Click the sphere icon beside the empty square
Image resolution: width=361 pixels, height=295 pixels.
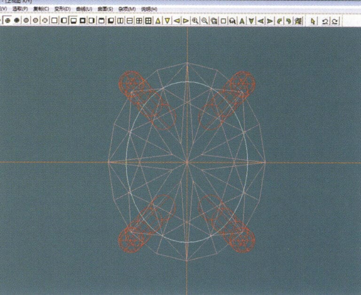click(x=45, y=21)
